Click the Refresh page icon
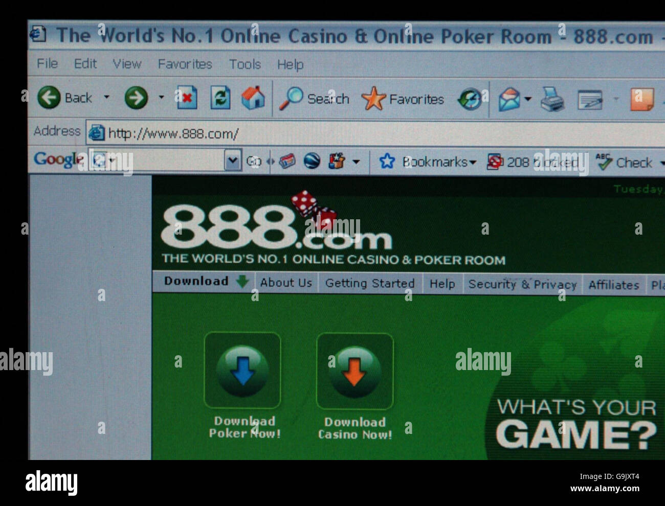 [x=220, y=98]
